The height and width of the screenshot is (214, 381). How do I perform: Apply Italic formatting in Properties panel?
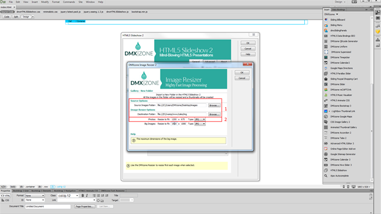click(87, 195)
